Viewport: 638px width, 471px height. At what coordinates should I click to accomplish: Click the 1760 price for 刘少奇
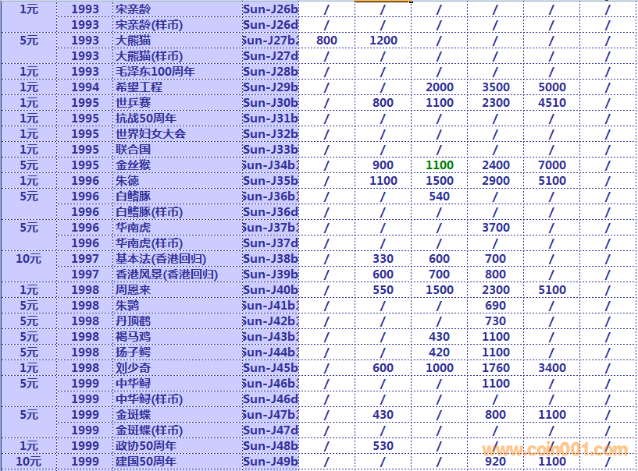click(496, 368)
